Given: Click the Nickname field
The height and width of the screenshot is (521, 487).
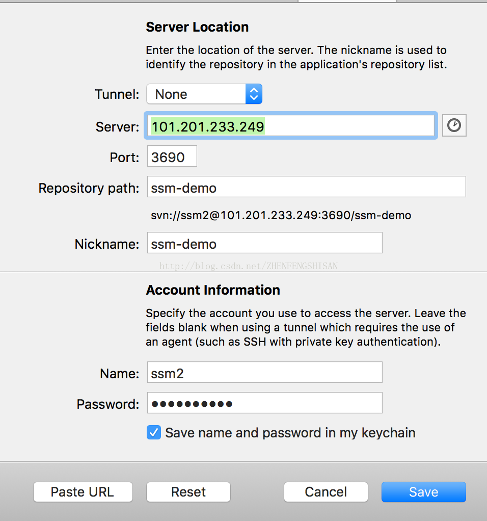Looking at the screenshot, I should (x=264, y=243).
